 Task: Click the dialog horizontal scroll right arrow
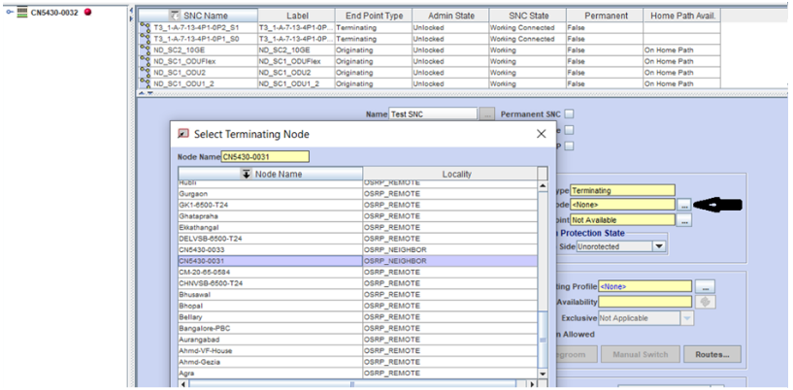pos(532,384)
